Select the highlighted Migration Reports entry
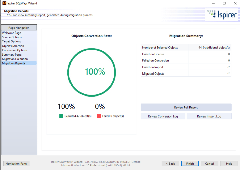Screen dimensions: 240x170 point(13,63)
